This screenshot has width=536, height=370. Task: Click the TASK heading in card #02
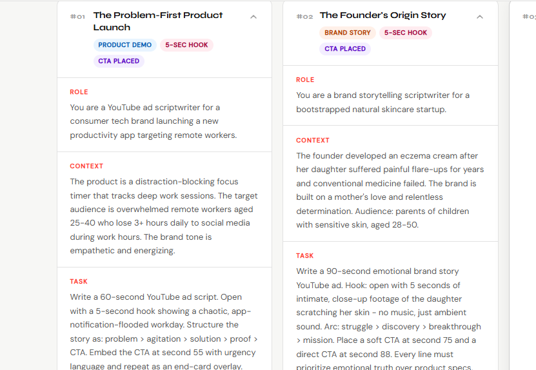(x=305, y=256)
